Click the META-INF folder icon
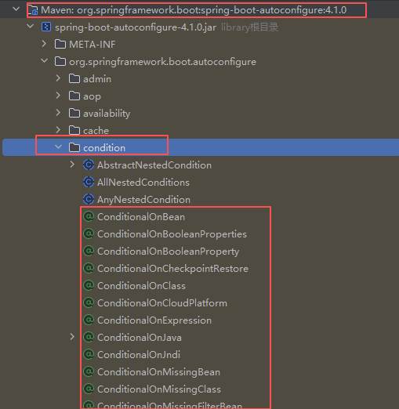Viewport: 399px width, 409px height. coord(60,44)
